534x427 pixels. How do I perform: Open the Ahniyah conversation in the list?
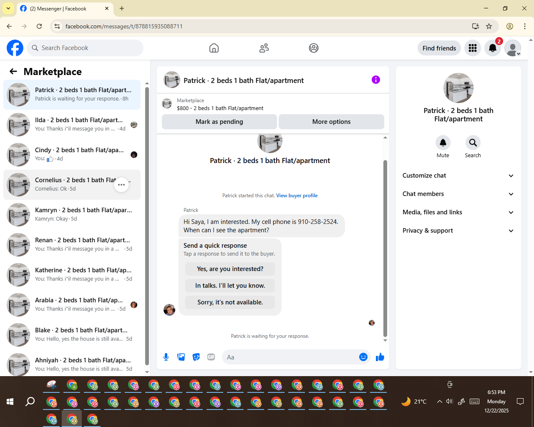(72, 364)
